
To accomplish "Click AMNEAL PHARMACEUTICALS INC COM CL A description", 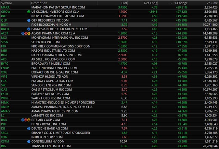I will tap(62, 107).
